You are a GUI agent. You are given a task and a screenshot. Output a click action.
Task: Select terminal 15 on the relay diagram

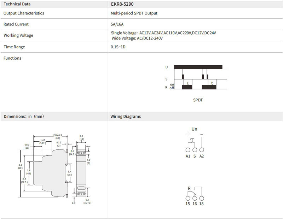tap(188, 199)
